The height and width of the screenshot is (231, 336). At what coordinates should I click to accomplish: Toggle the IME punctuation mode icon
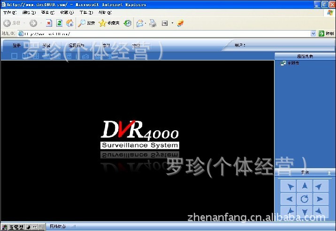point(35,227)
